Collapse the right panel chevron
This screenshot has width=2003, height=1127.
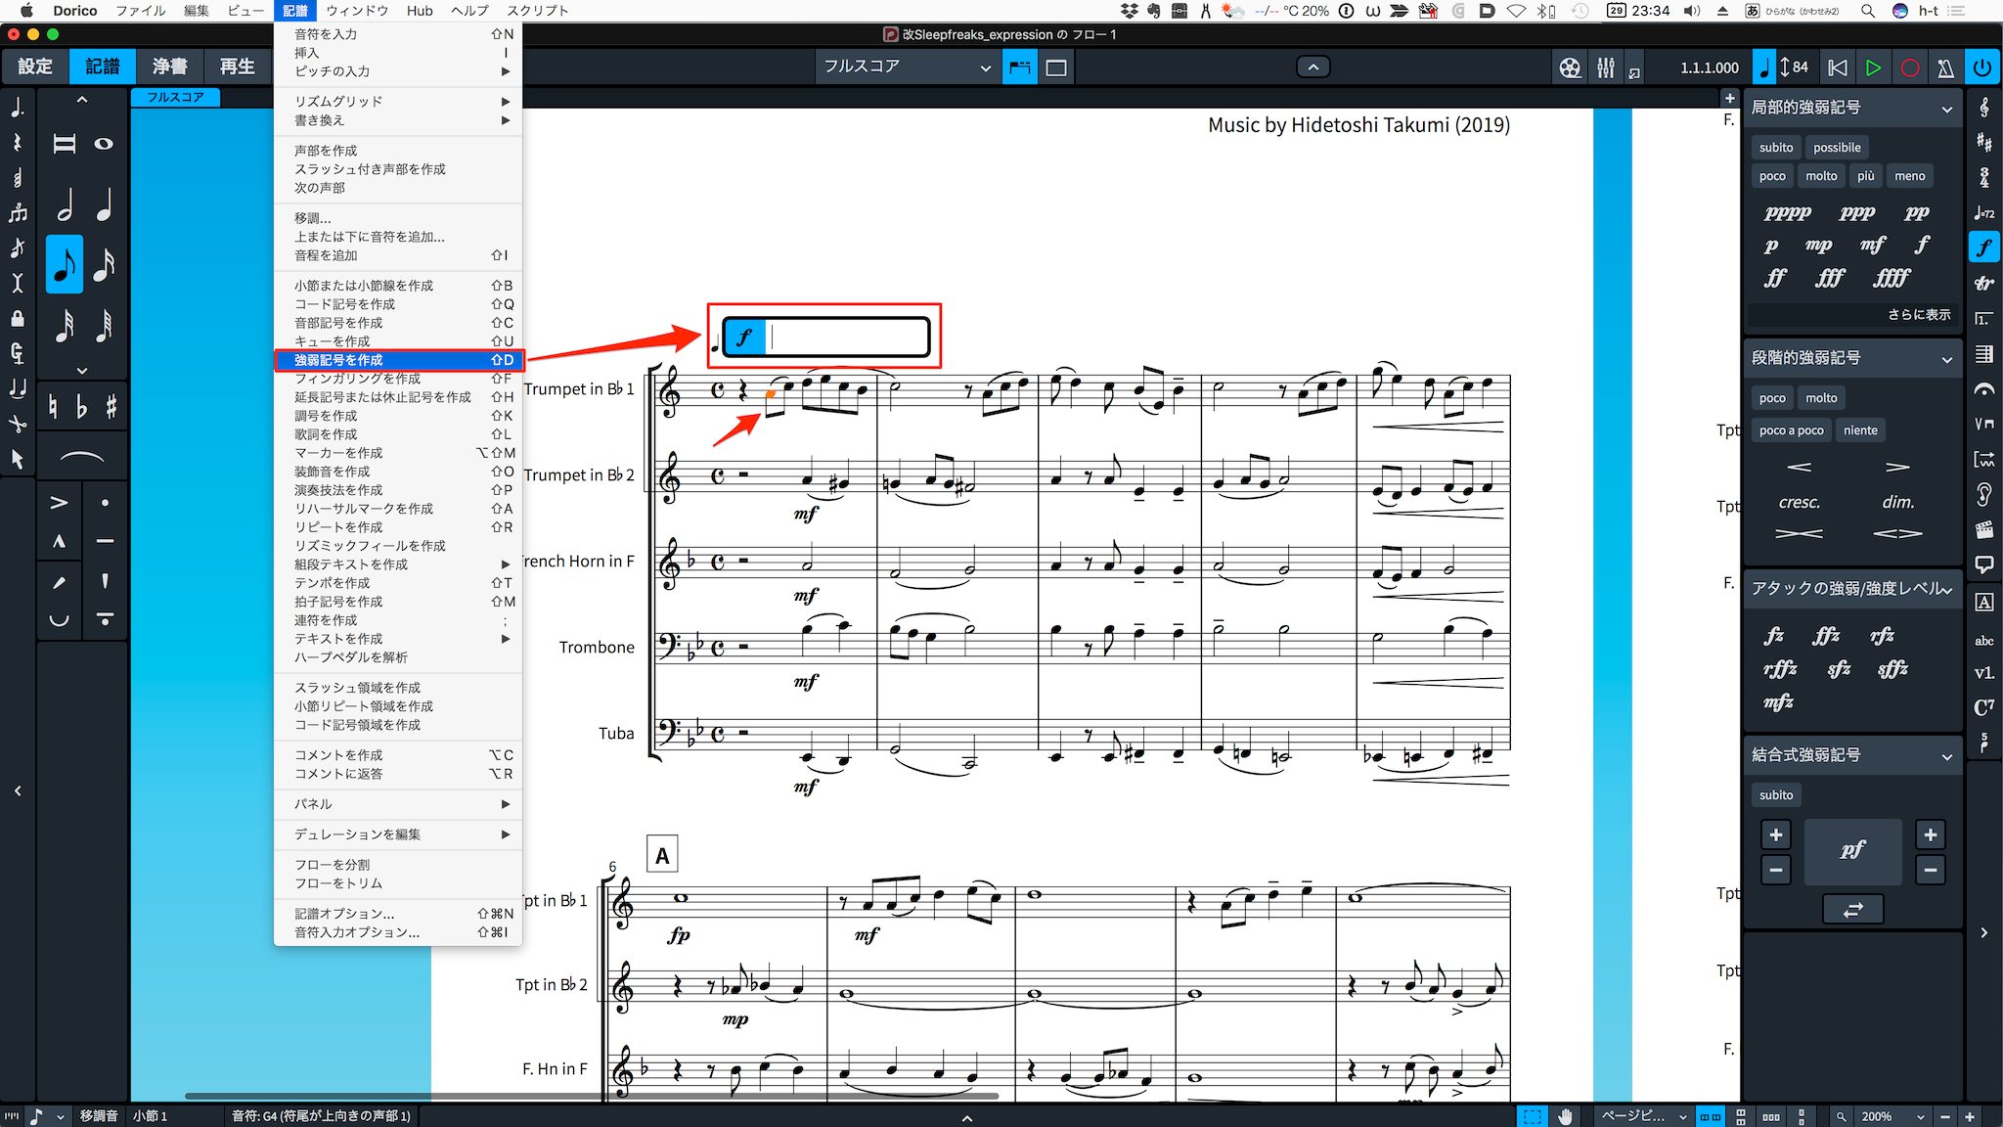(1983, 932)
